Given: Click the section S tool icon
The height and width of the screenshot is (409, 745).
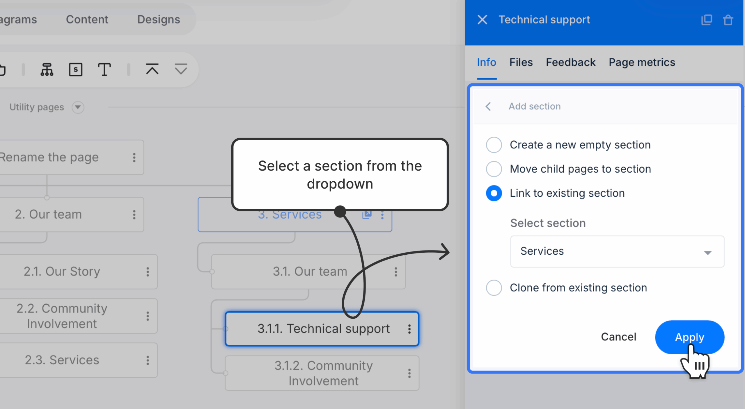Looking at the screenshot, I should click(x=75, y=70).
